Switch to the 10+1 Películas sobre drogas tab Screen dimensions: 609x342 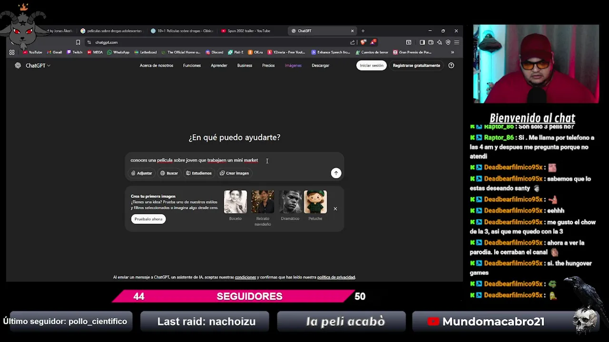click(182, 31)
